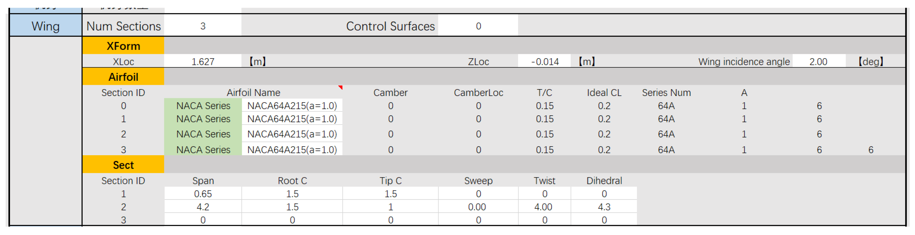The image size is (915, 235).
Task: Select Series Num 64A for section 2
Action: click(x=666, y=134)
